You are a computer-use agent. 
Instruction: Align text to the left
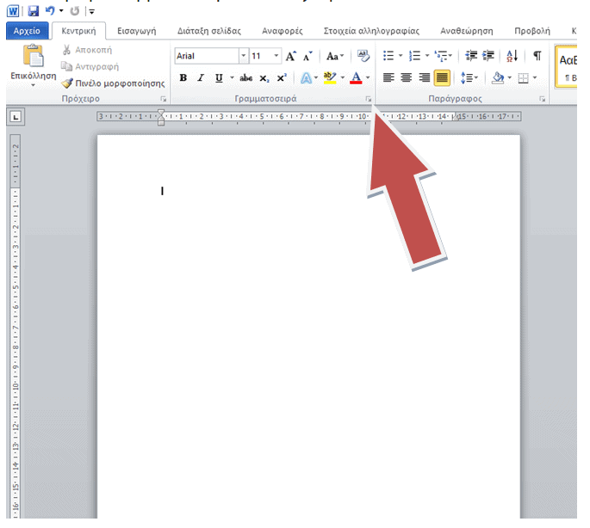(x=388, y=77)
